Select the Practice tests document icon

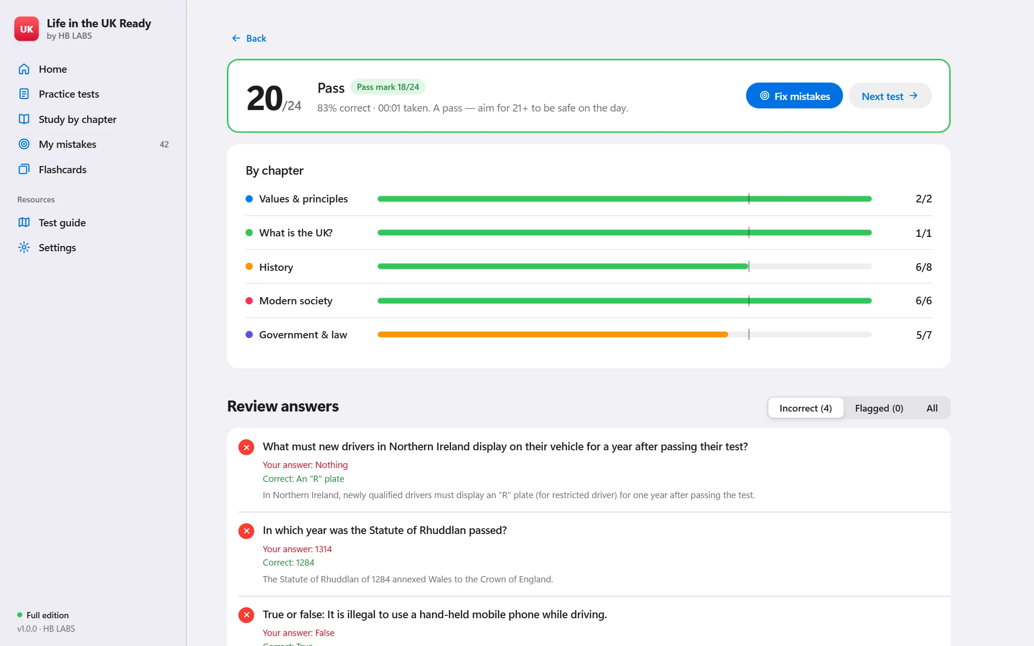[x=24, y=94]
